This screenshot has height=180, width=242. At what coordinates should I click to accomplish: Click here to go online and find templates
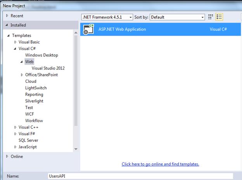[x=160, y=164]
